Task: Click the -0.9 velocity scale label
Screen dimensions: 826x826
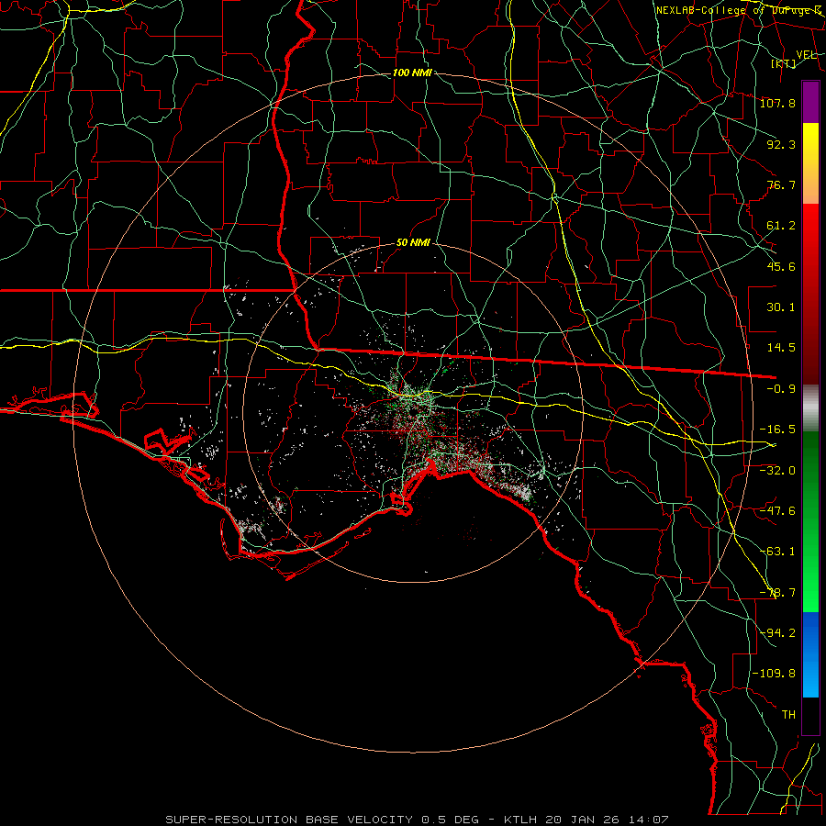Action: point(781,389)
